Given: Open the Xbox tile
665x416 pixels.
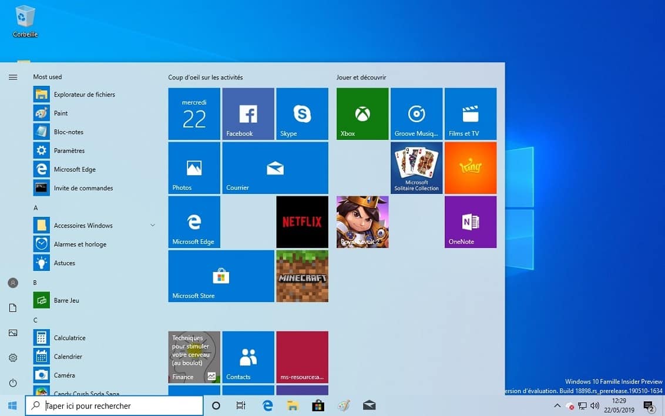Looking at the screenshot, I should [362, 113].
